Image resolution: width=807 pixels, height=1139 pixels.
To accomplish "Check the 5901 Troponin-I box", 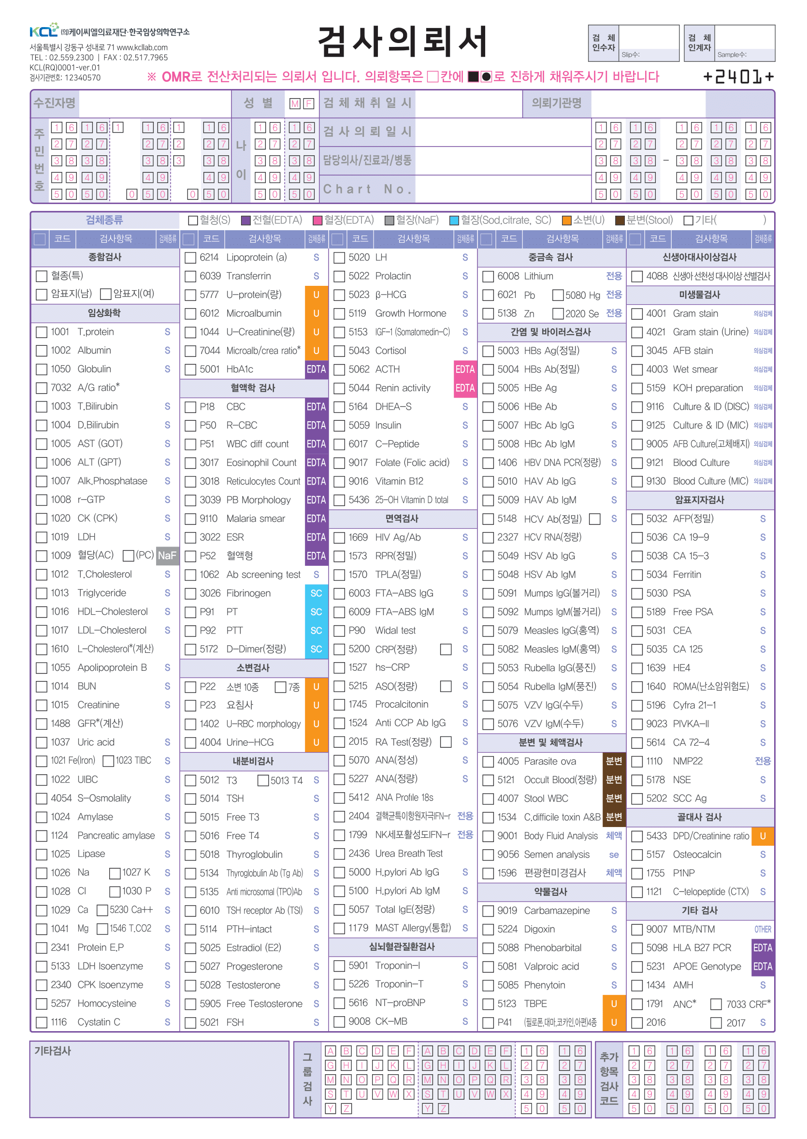I will 339,966.
